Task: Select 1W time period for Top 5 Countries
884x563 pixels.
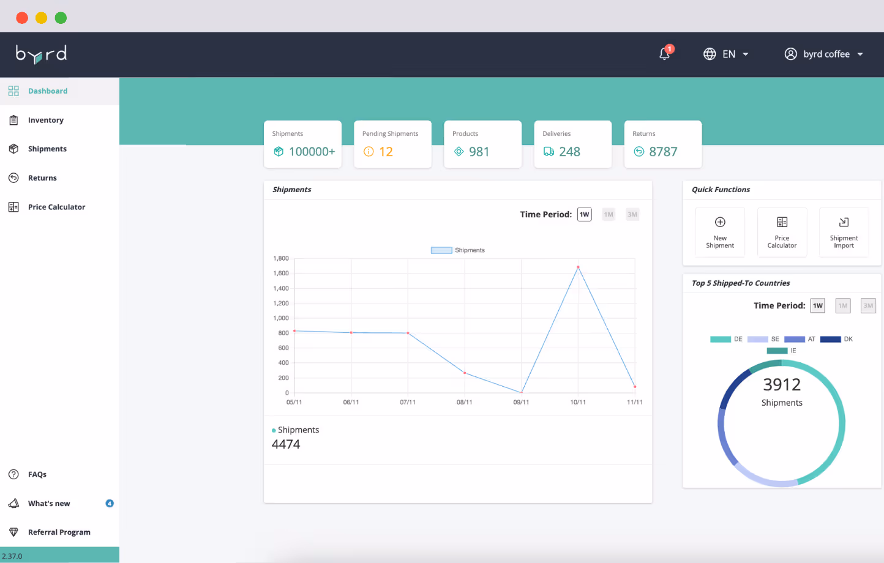Action: (818, 305)
